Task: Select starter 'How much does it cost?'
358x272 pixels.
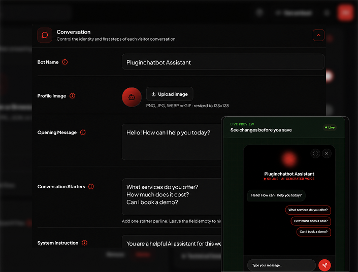Action: [x=311, y=221]
